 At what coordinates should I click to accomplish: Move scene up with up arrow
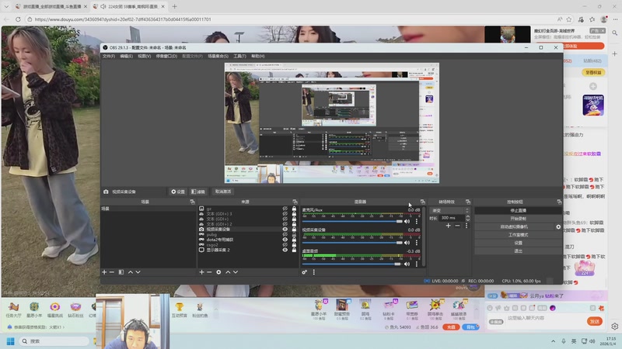click(x=131, y=272)
